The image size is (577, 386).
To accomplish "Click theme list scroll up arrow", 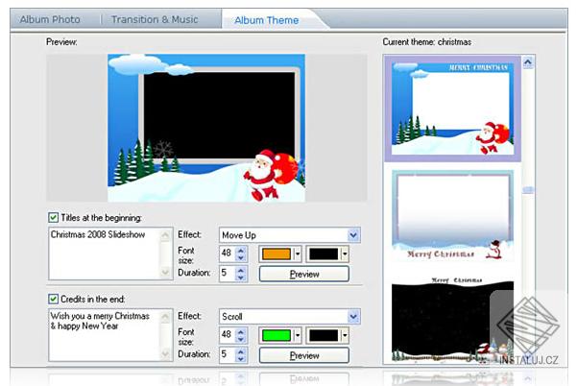I will (x=528, y=62).
